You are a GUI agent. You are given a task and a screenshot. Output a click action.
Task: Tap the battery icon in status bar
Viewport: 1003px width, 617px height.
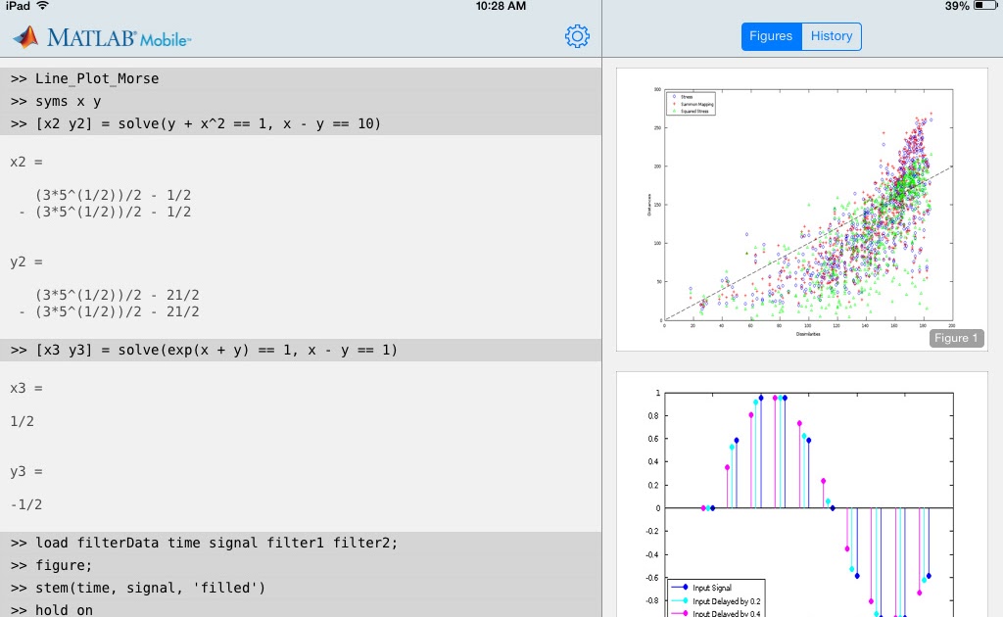pos(985,6)
